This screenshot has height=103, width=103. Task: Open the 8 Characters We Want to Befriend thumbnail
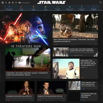click(x=61, y=52)
